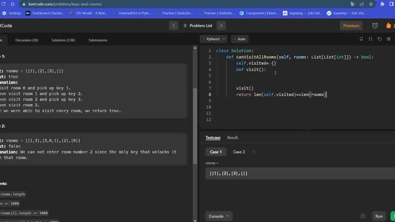Select Case 1 test case
The width and height of the screenshot is (395, 222).
pyautogui.click(x=216, y=152)
